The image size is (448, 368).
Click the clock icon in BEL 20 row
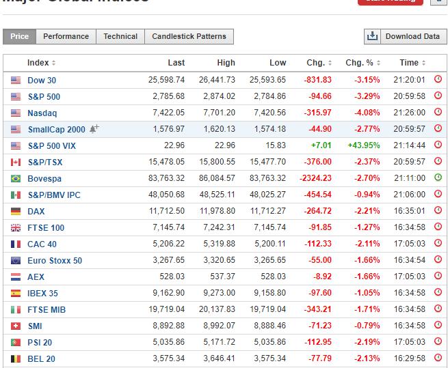(x=438, y=358)
